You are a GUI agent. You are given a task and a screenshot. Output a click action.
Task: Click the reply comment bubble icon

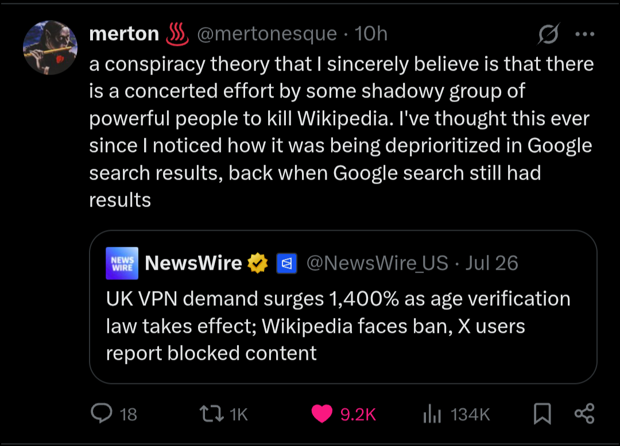pos(102,413)
